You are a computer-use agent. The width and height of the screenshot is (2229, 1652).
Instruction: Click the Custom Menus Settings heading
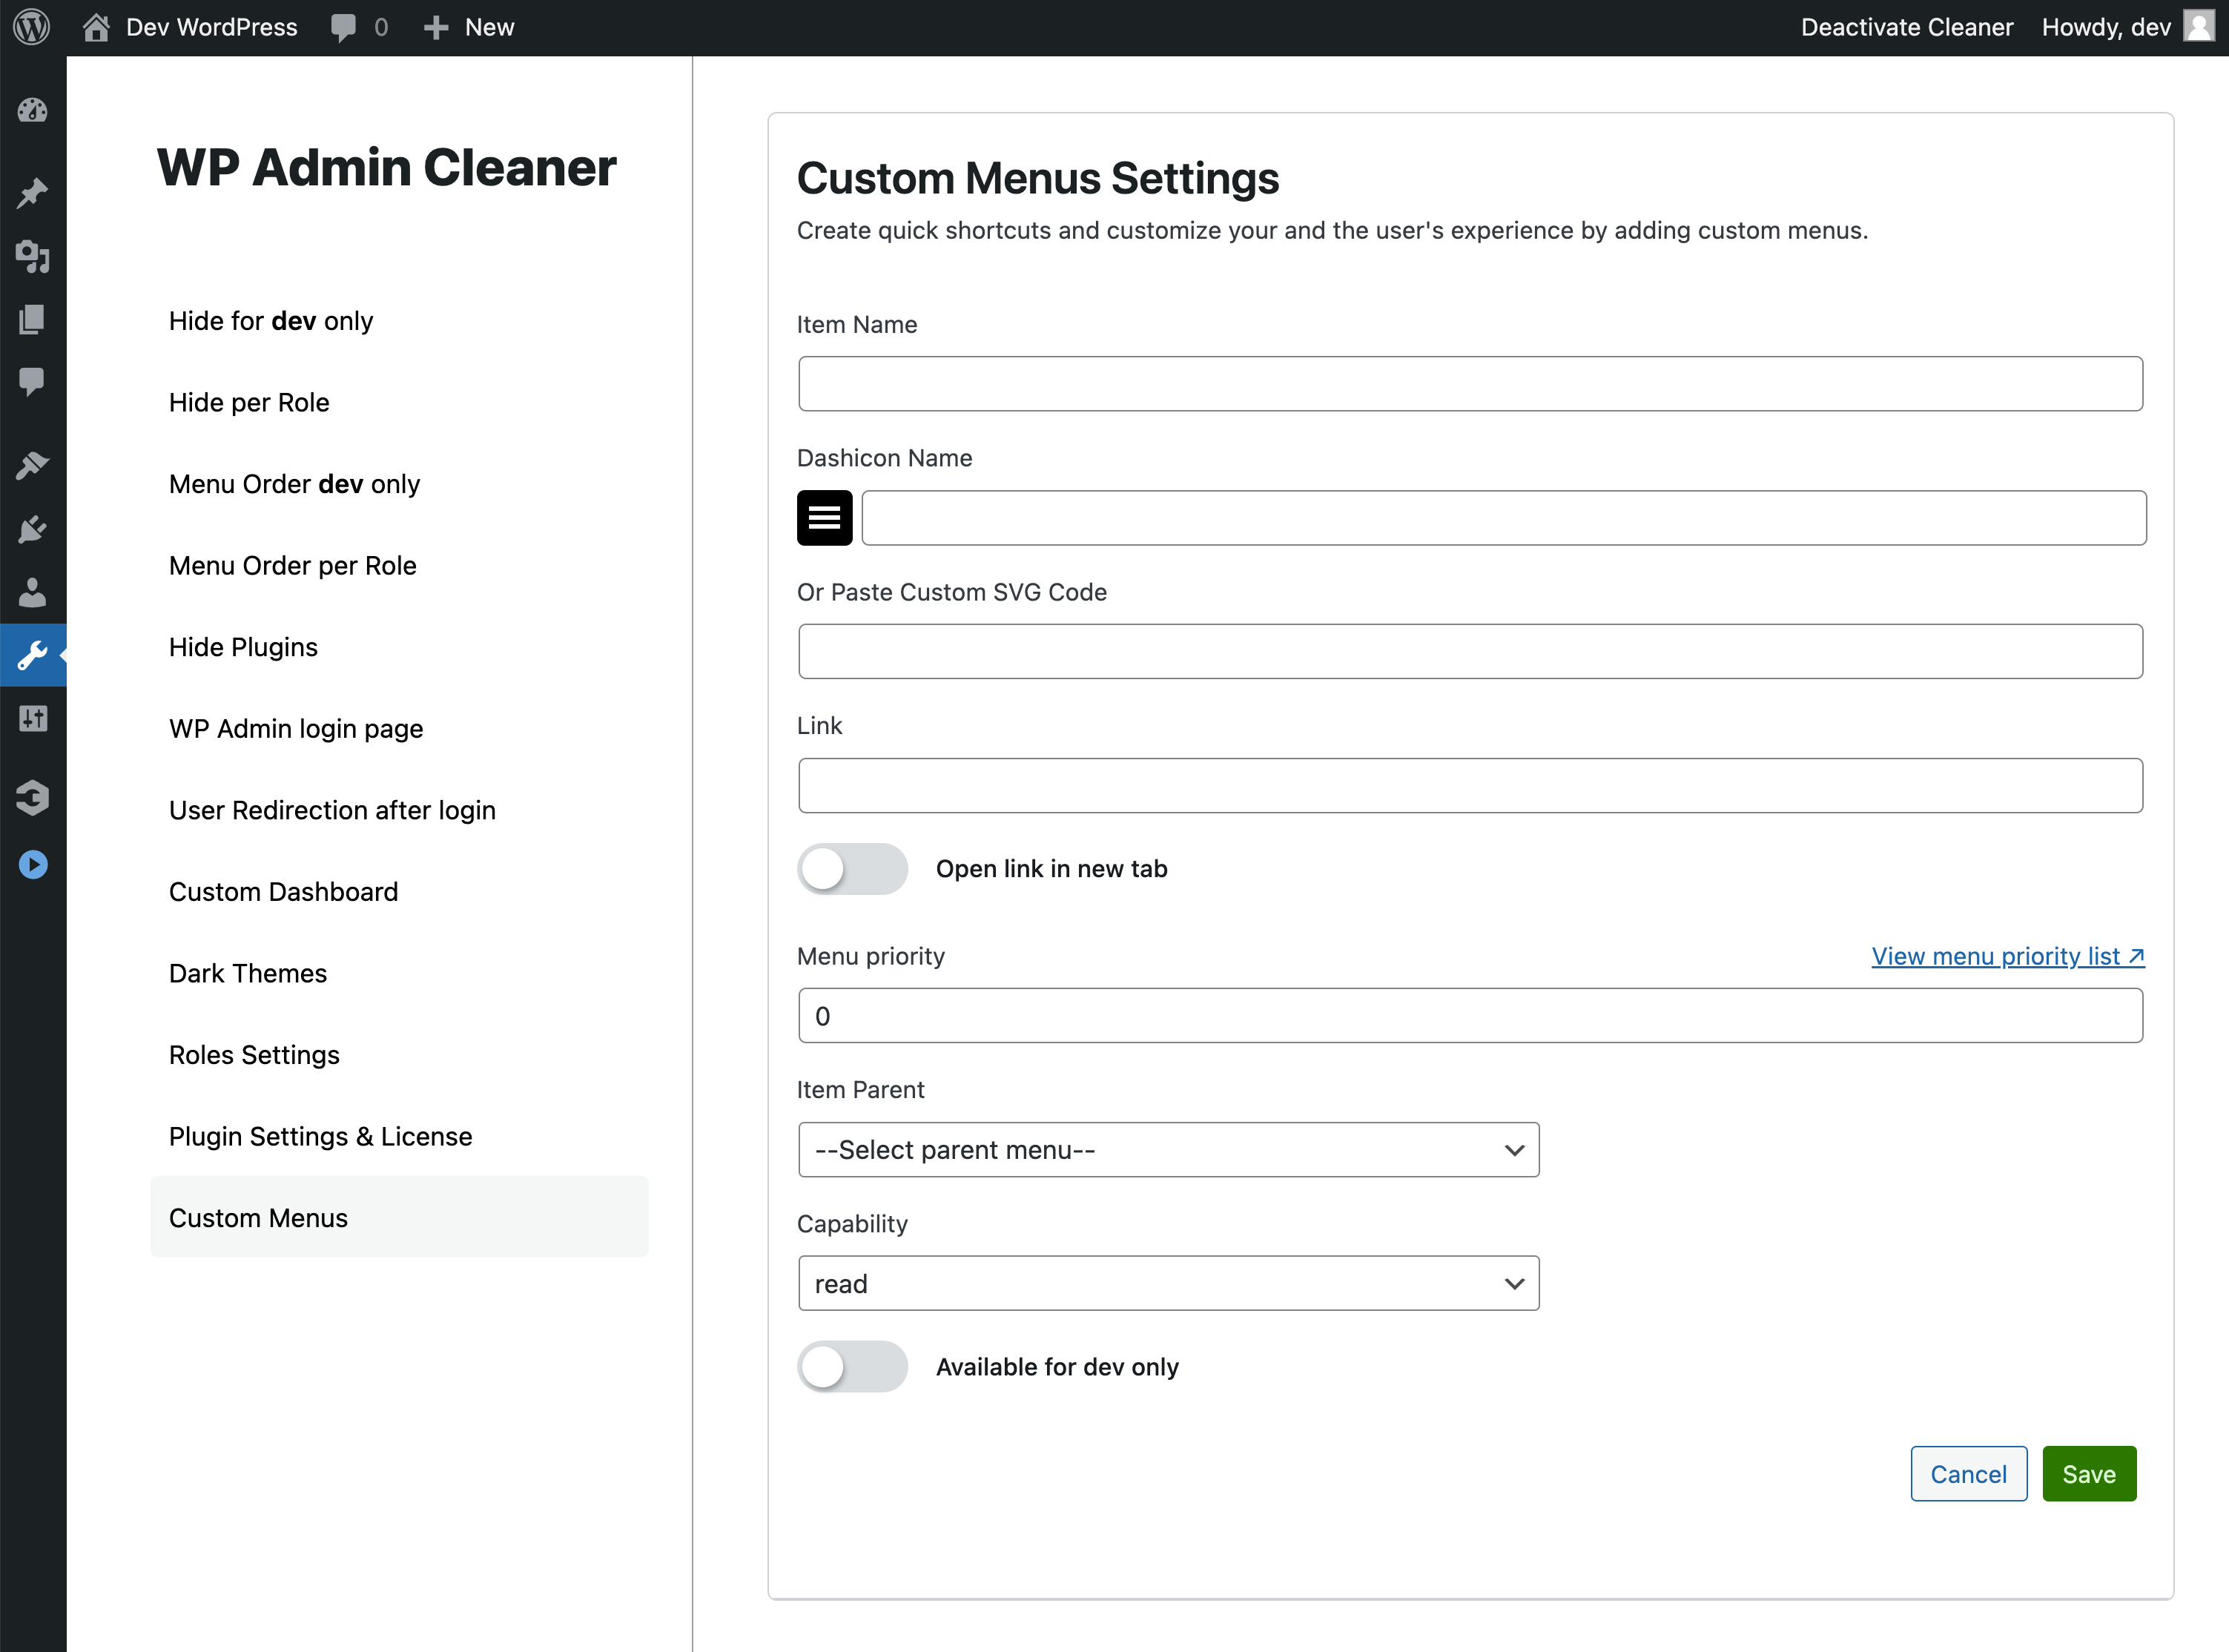[1037, 179]
